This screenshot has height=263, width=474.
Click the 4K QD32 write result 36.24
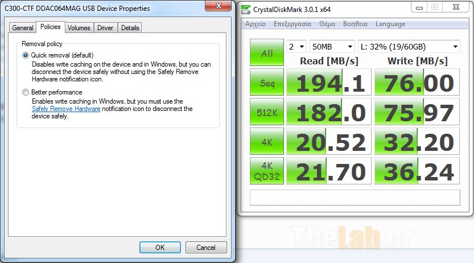tap(417, 171)
